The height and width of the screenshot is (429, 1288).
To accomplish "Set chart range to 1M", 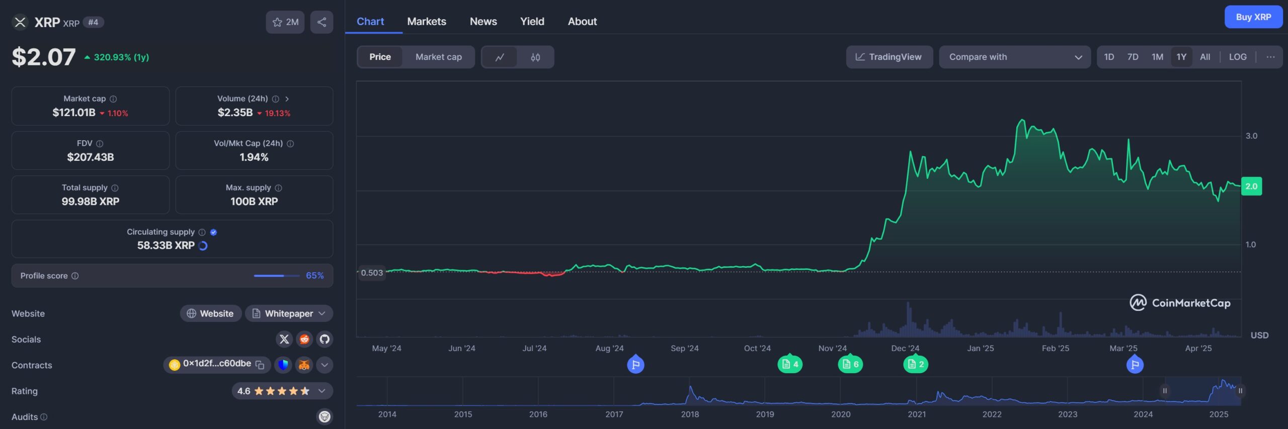I will [x=1157, y=57].
